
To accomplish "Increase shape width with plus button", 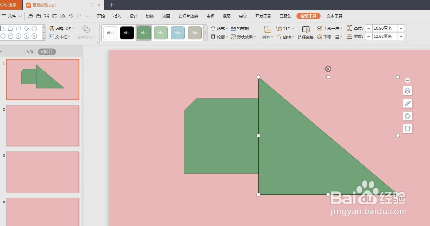I will click(401, 36).
